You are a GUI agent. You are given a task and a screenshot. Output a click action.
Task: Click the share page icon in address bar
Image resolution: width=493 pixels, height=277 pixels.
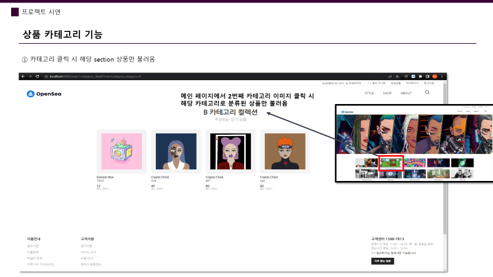coord(390,76)
